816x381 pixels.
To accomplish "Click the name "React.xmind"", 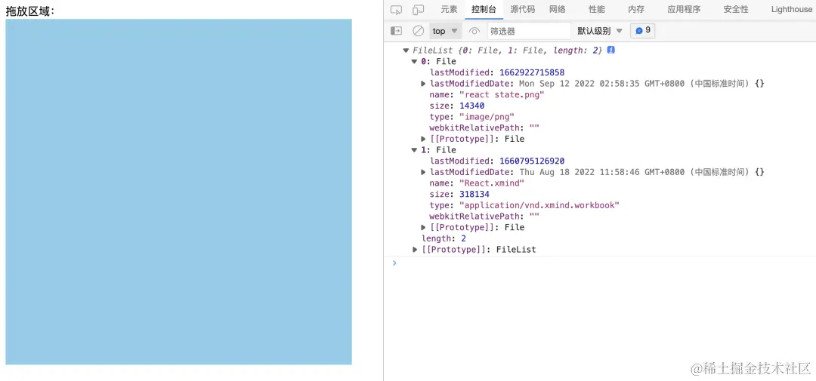I will click(492, 183).
